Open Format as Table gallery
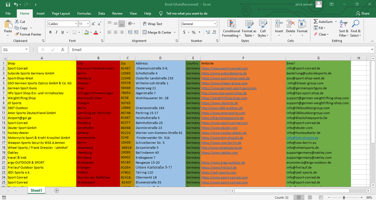The height and width of the screenshot is (200, 376). [x=249, y=29]
